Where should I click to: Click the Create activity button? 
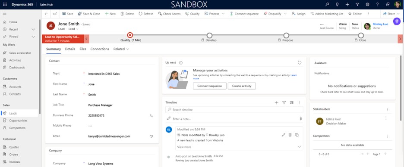coord(242,86)
